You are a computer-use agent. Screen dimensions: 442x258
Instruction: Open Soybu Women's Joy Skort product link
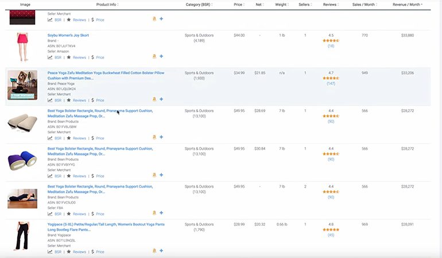(68, 35)
